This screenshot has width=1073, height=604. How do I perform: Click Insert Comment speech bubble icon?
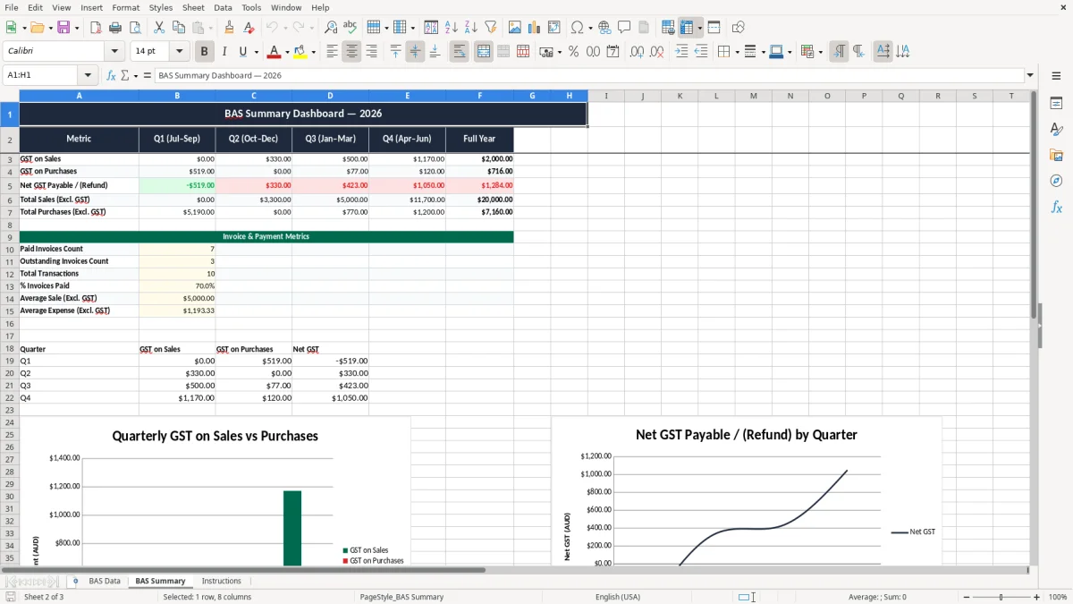624,28
